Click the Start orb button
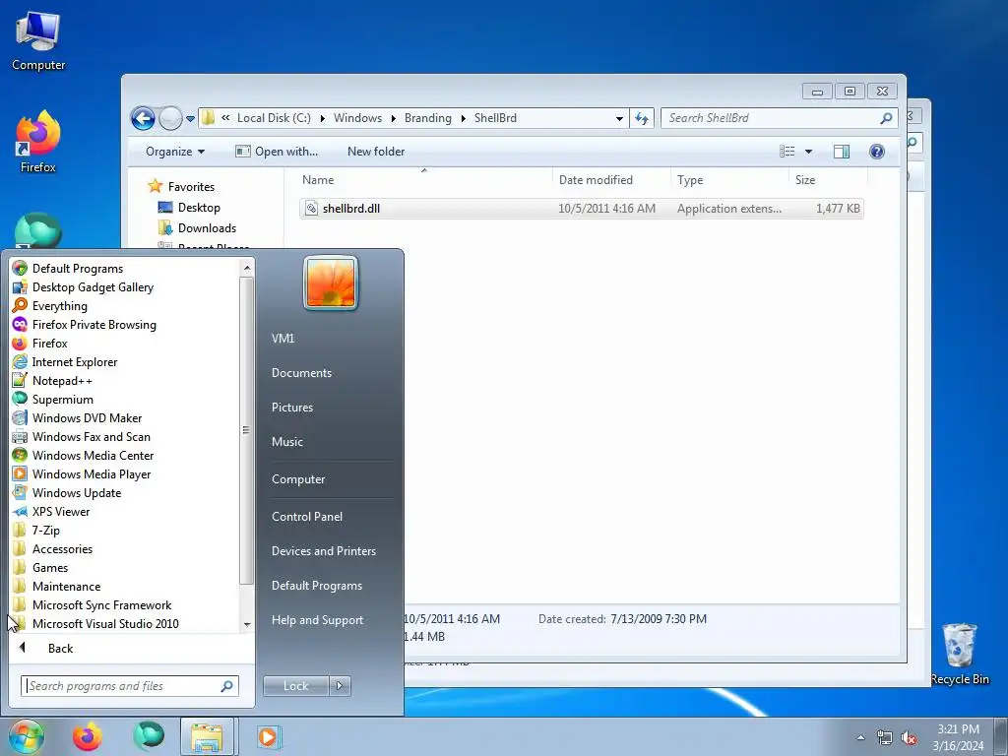 [x=26, y=736]
